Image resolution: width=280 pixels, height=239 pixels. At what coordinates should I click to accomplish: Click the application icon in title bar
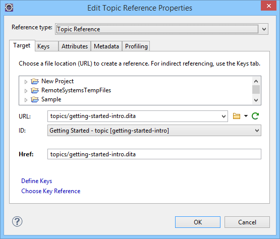(x=9, y=8)
